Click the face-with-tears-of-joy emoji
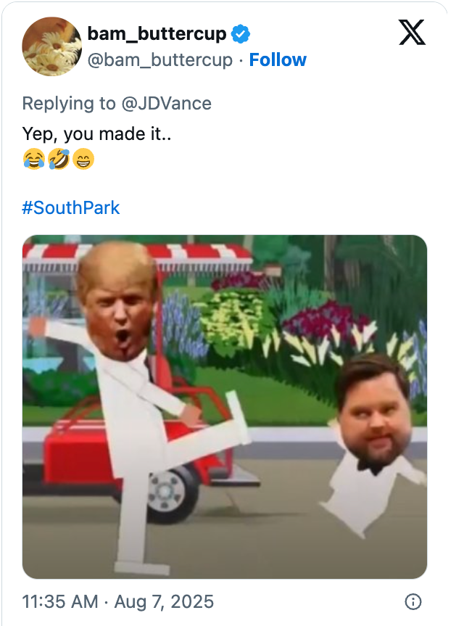The width and height of the screenshot is (464, 626). 32,160
